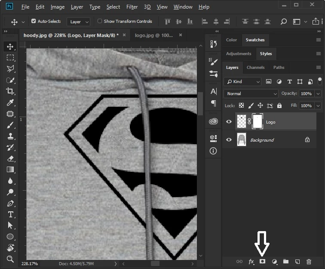
Task: Click the Add layer mask icon
Action: 262,261
